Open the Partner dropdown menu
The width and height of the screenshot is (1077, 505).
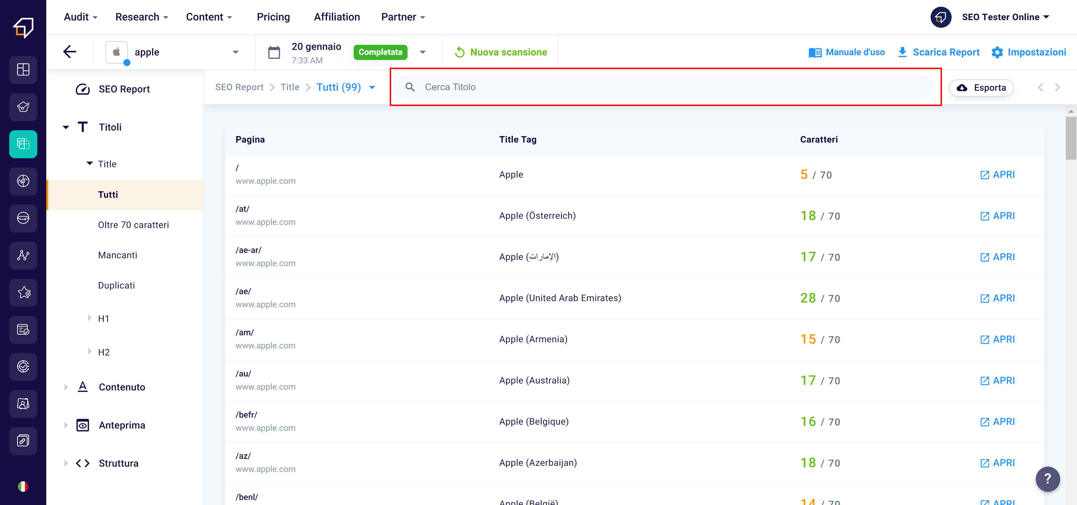(x=403, y=17)
